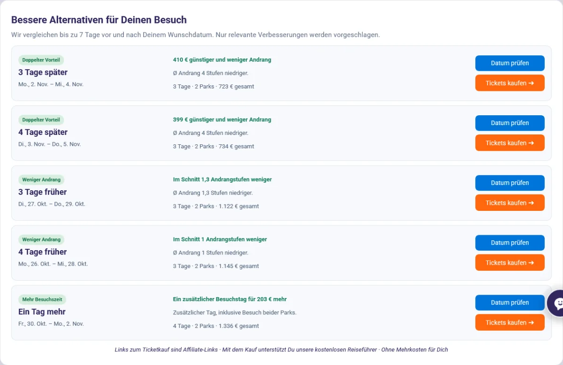Click the 410 € günstiger savings text
The image size is (563, 365).
pyautogui.click(x=222, y=60)
